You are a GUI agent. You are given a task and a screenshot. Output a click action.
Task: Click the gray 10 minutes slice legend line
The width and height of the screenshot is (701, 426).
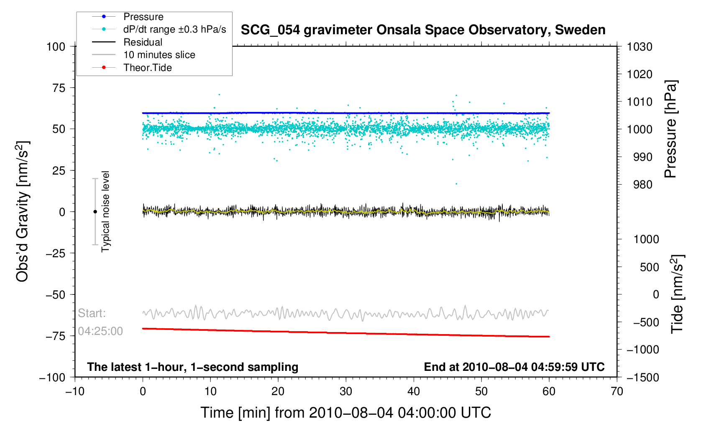(104, 55)
